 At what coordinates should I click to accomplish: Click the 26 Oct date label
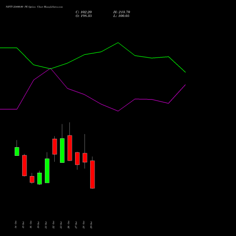click(x=68, y=225)
